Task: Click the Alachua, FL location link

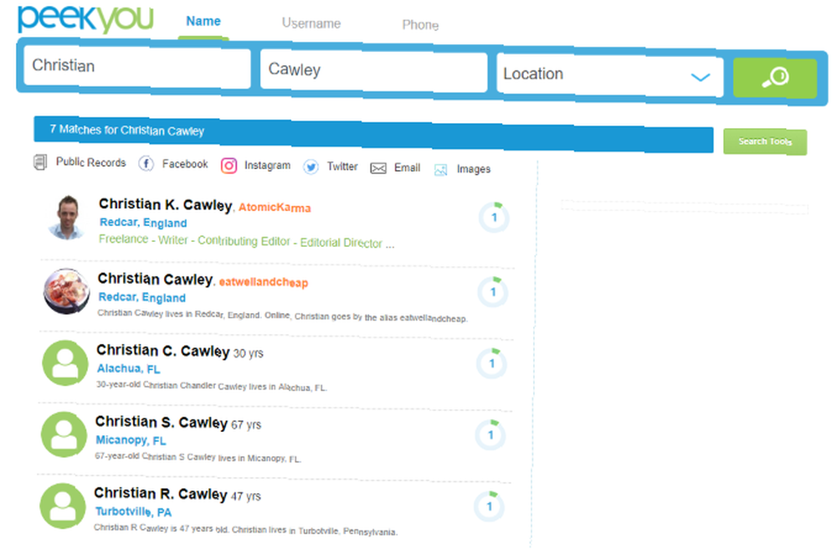Action: [x=128, y=369]
